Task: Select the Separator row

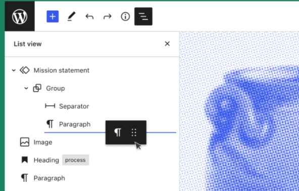Action: [x=92, y=106]
